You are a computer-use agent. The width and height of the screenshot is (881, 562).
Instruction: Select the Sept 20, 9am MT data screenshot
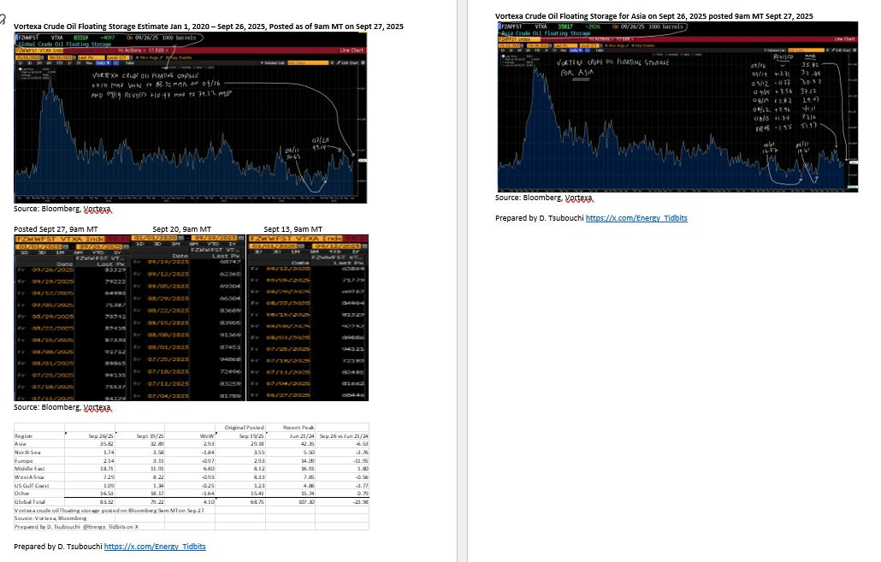pyautogui.click(x=188, y=317)
